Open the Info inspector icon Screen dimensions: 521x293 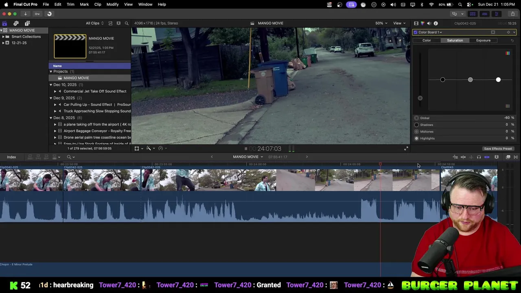(436, 23)
